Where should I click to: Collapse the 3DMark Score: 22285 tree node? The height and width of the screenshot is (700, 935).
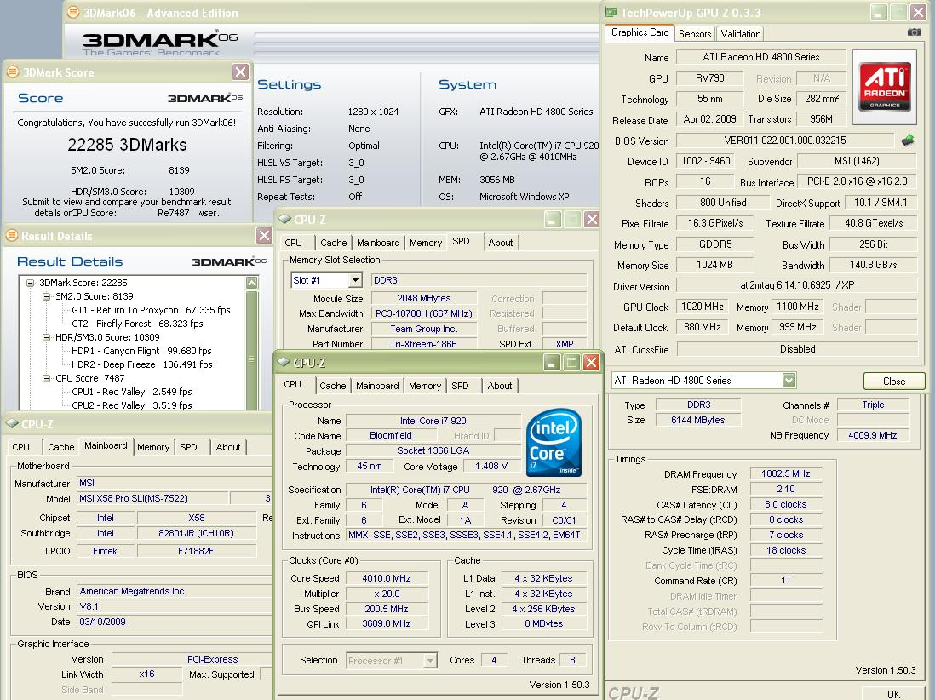point(30,284)
